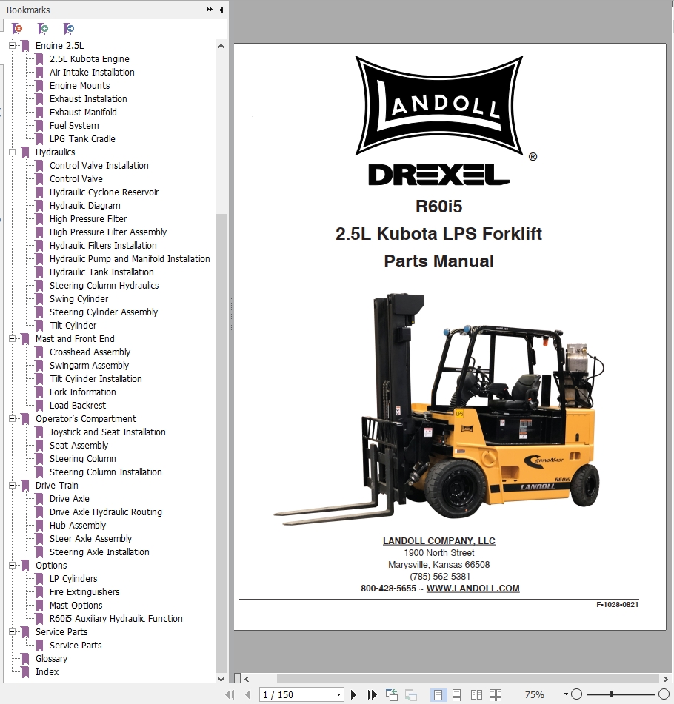Jump to the last page
Screen dimensions: 674x704
pos(372,694)
